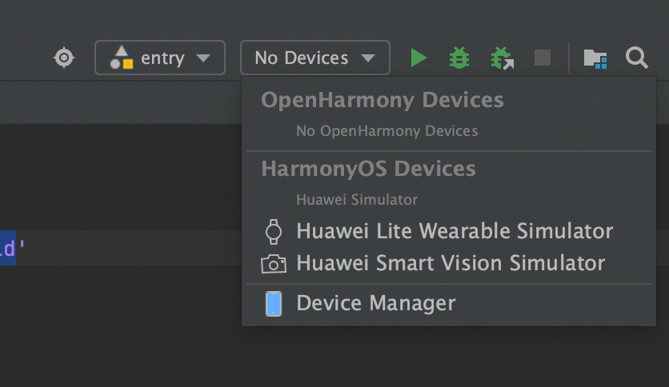The width and height of the screenshot is (669, 387).
Task: Start debugging with the green bug icon
Action: [459, 58]
